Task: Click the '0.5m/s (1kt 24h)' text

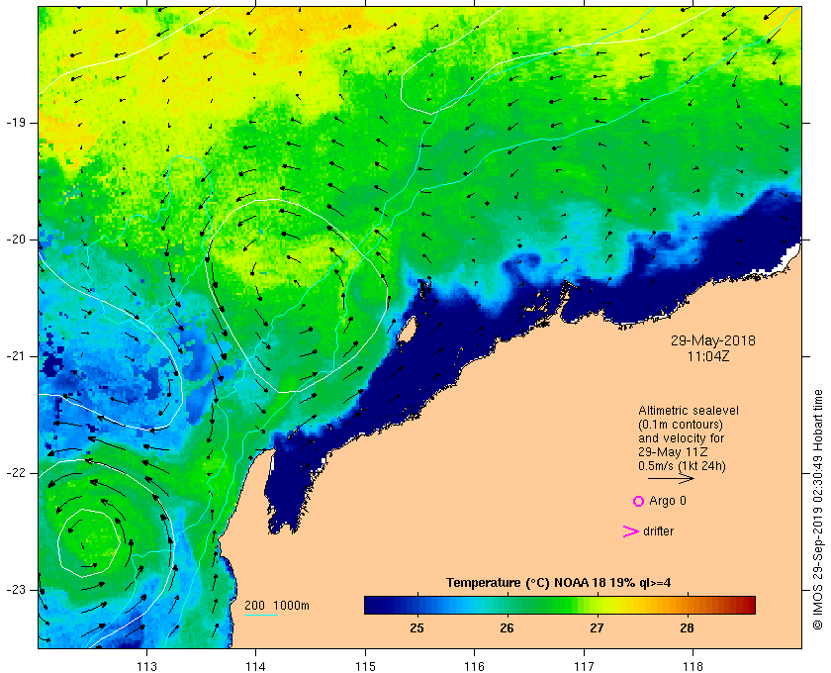Action: pos(682,466)
